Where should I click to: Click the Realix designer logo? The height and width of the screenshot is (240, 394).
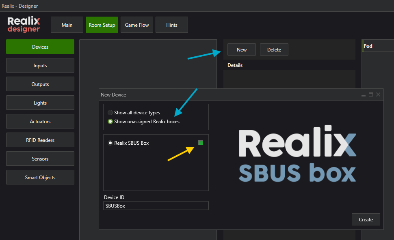[24, 24]
